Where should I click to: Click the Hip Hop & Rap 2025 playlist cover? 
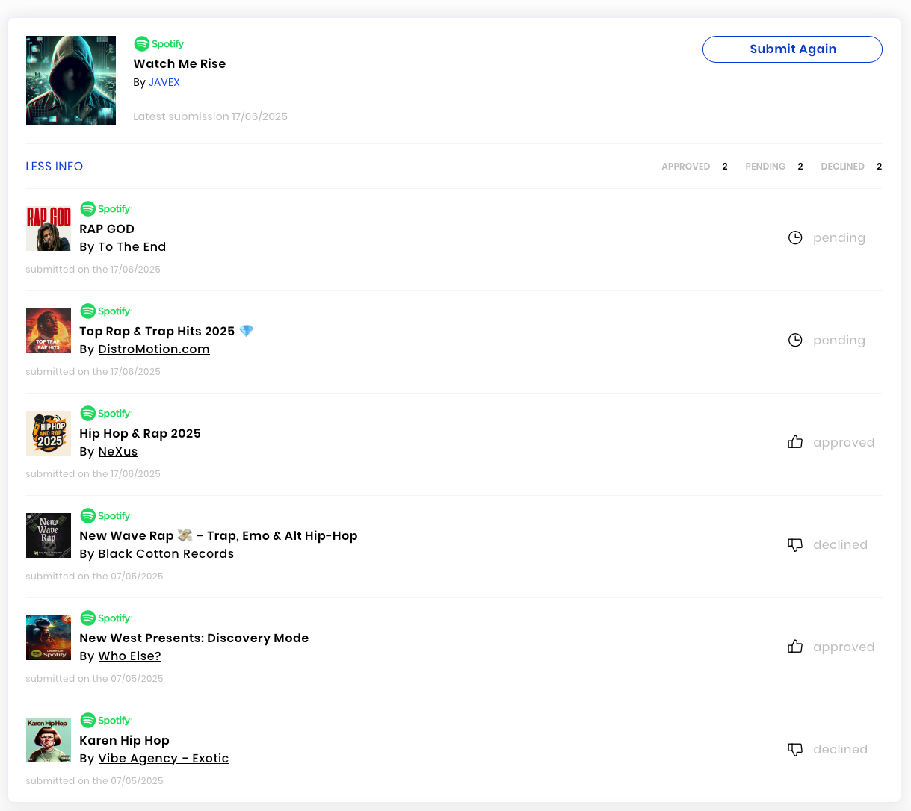(49, 433)
